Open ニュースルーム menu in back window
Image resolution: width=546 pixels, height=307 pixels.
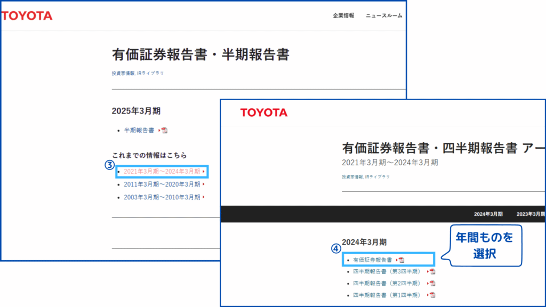[x=384, y=15]
